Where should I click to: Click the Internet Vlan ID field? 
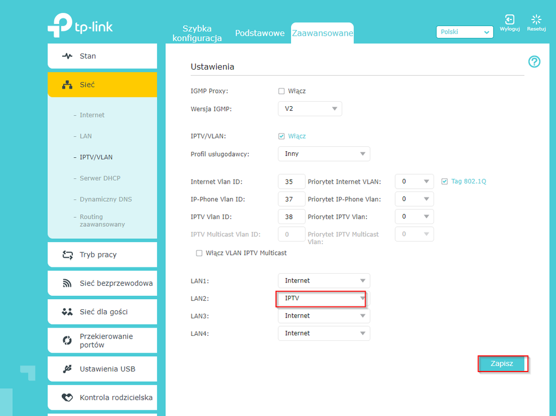[291, 182]
